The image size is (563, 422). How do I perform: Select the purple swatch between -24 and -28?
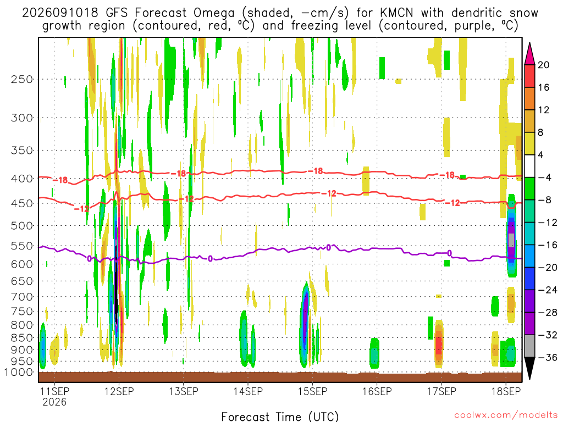point(529,301)
